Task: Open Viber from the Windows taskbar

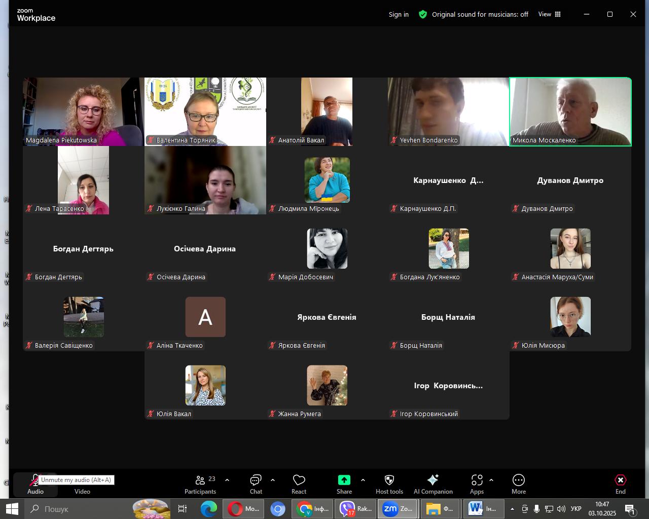Action: tap(355, 509)
